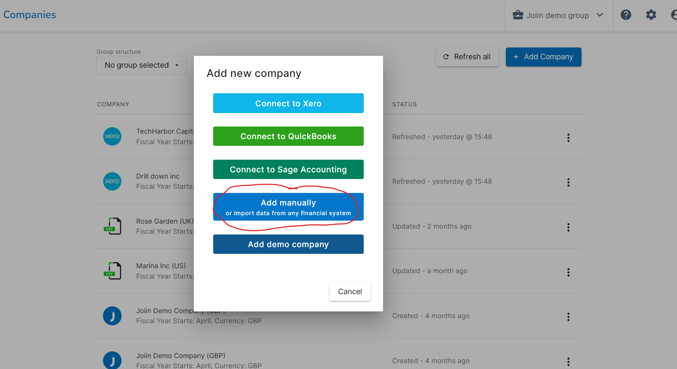Click the refresh icon inside Refresh all
This screenshot has height=369, width=677.
coord(446,57)
